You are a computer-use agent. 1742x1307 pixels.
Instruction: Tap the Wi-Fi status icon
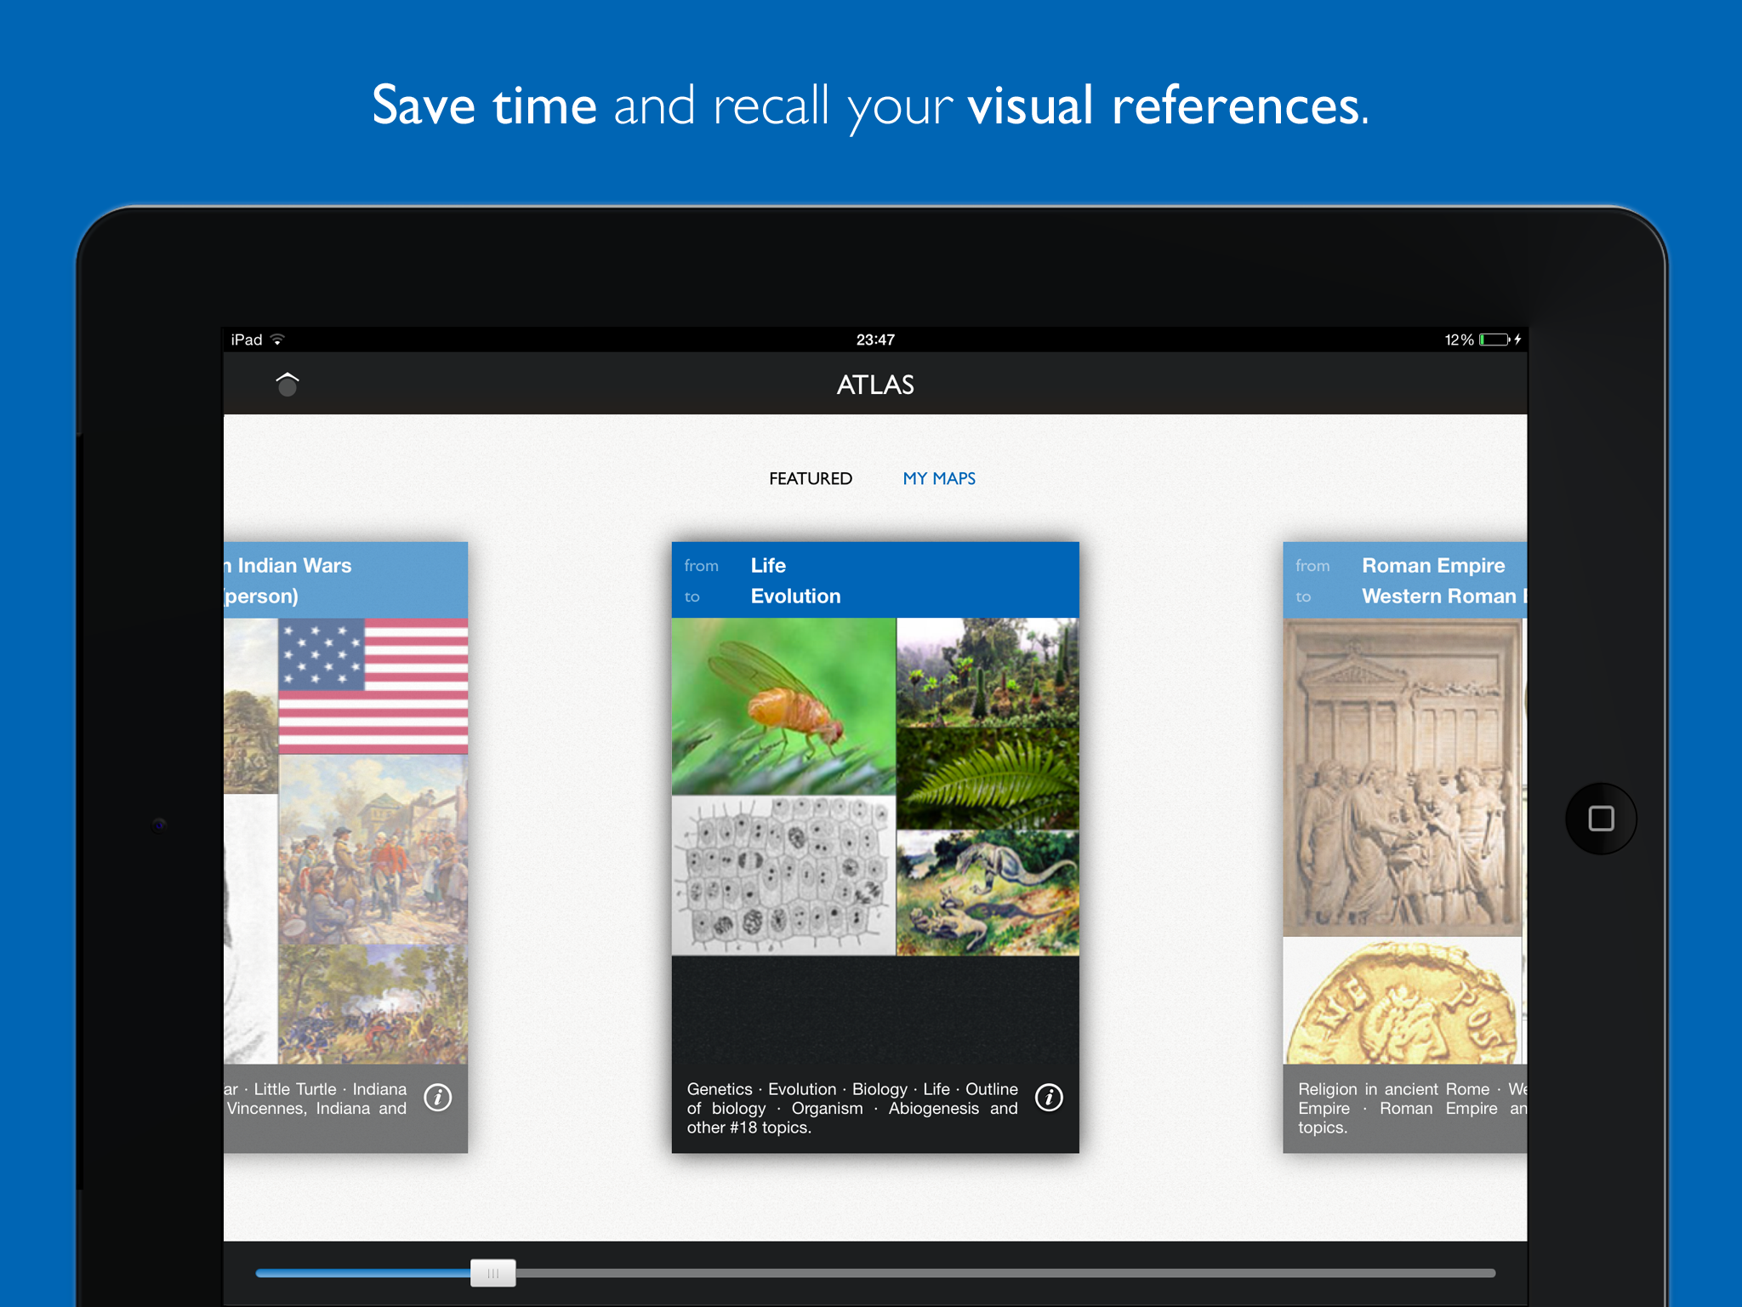(x=277, y=340)
